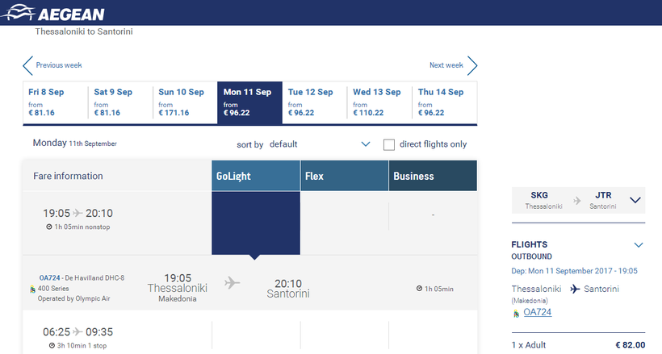The image size is (662, 354).
Task: Select the GoLight fare for 19:05 flight
Action: (x=255, y=222)
